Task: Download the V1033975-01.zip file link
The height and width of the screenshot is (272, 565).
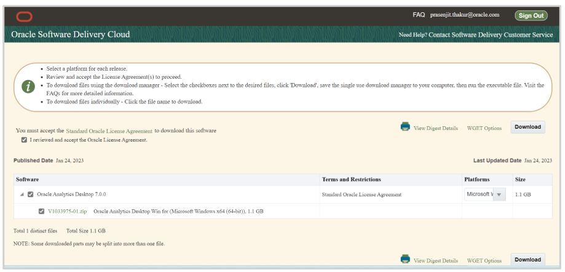Action: click(68, 212)
